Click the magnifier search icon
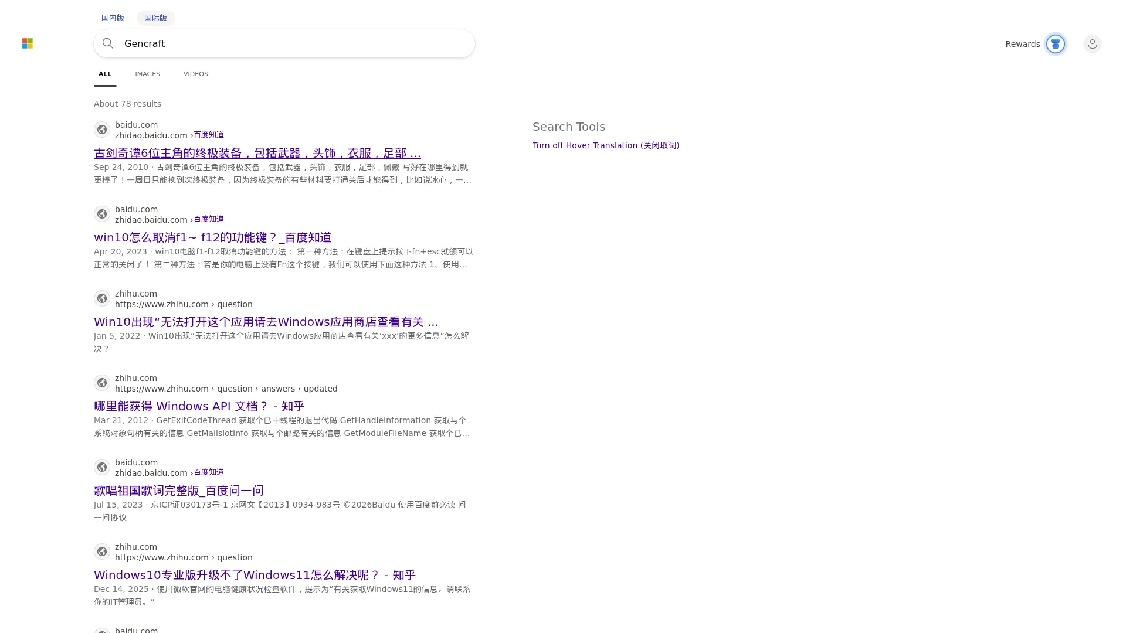The height and width of the screenshot is (633, 1126). click(108, 43)
